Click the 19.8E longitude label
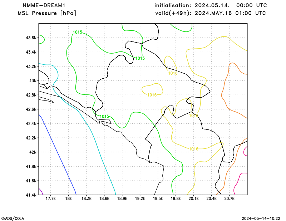The width and height of the screenshot is (286, 221). (x=176, y=198)
